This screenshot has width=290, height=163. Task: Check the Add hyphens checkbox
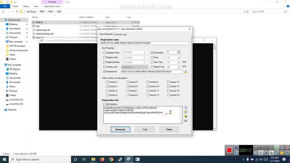(x=105, y=104)
